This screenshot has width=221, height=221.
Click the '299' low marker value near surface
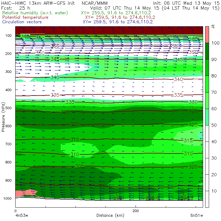pos(118,198)
